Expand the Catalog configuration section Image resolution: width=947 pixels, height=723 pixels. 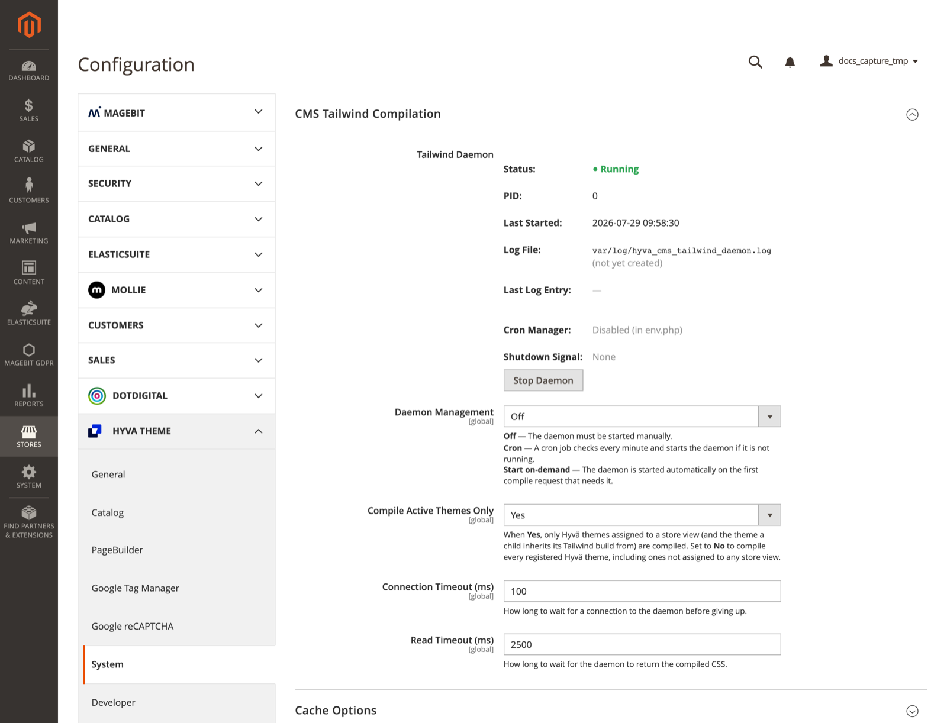pyautogui.click(x=176, y=219)
